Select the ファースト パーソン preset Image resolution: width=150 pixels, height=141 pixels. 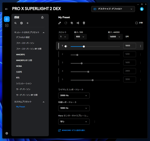(x=25, y=43)
